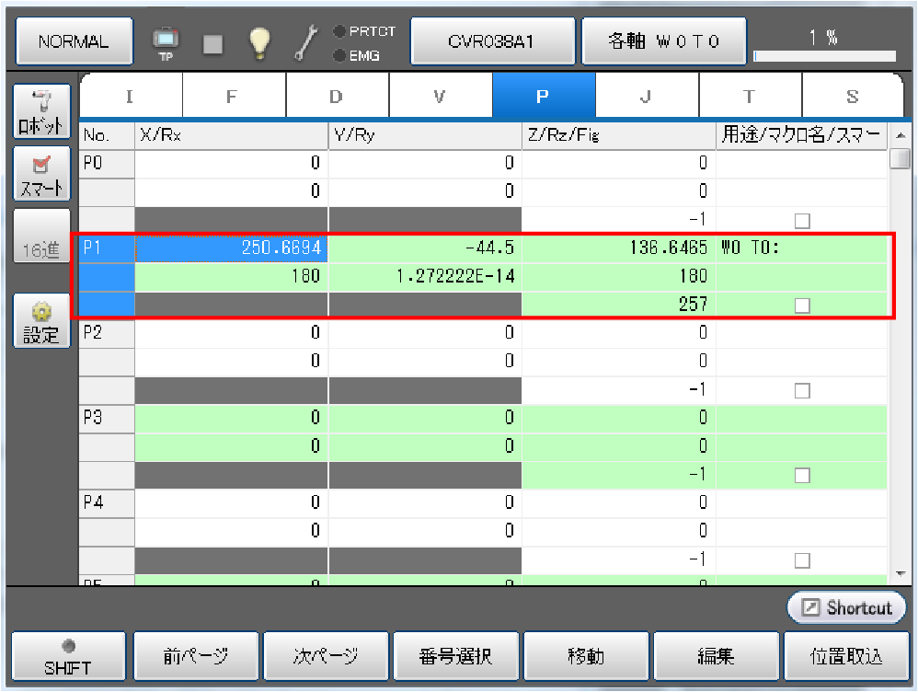The image size is (918, 692).
Task: Click the wrench maintenance icon
Action: (305, 42)
